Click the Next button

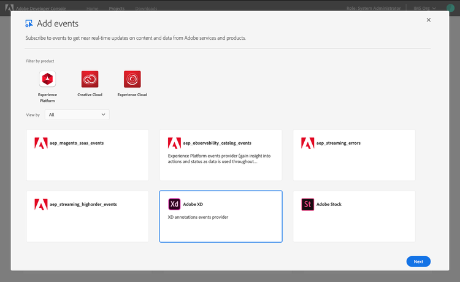[418, 262]
